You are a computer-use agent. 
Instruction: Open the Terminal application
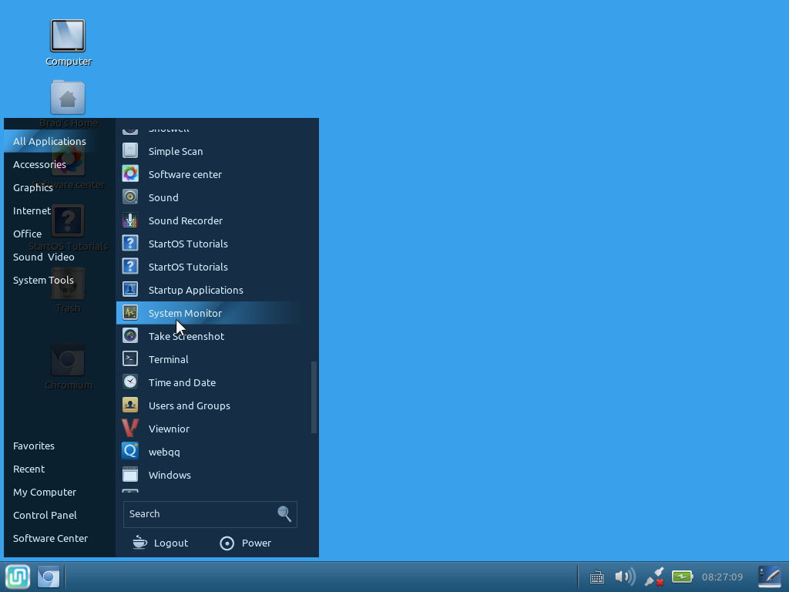click(x=211, y=359)
